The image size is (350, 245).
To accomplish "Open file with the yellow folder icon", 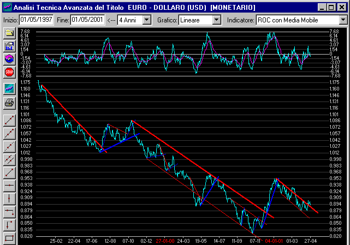I will (x=9, y=33).
